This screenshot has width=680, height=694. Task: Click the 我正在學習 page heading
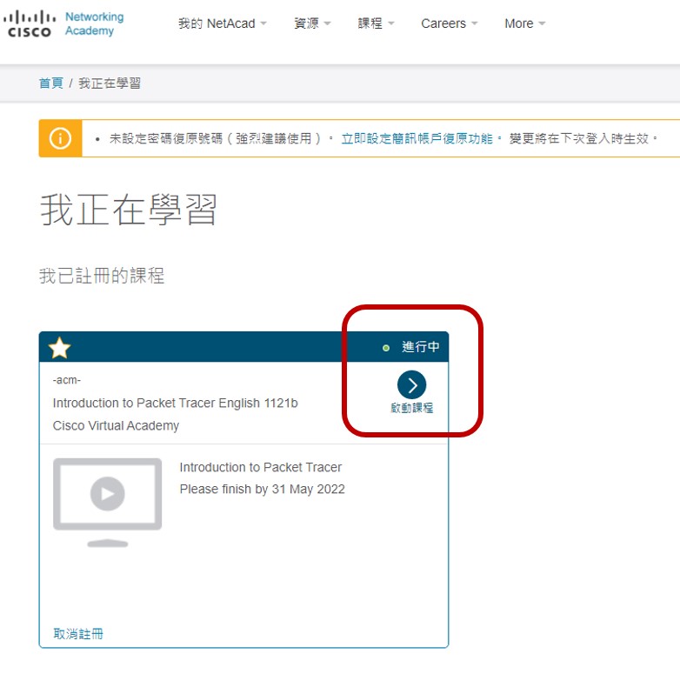pos(129,210)
